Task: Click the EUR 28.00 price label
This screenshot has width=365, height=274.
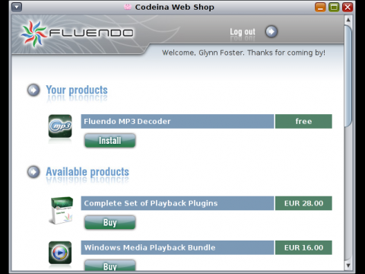Action: tap(303, 203)
